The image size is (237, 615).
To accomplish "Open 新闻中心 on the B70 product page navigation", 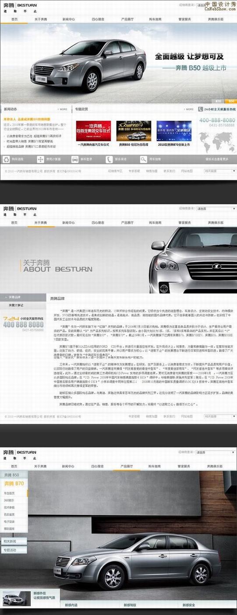I will 68,466.
